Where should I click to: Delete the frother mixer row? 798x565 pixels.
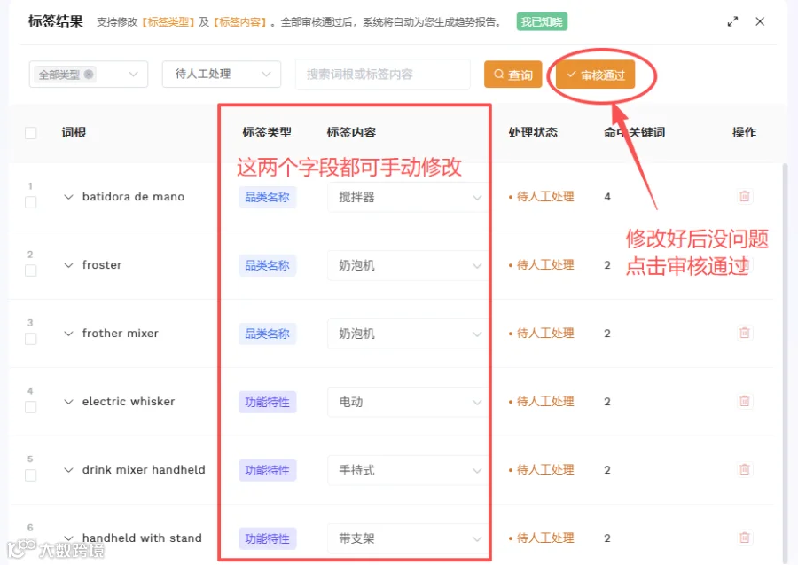pyautogui.click(x=744, y=333)
